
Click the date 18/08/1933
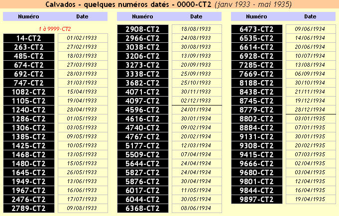(197, 29)
